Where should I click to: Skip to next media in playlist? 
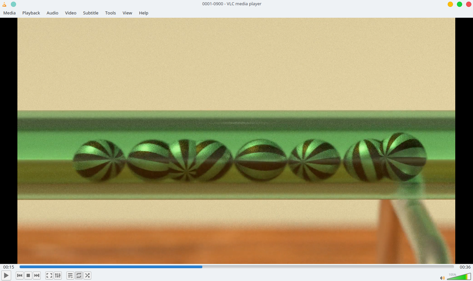[x=37, y=275]
